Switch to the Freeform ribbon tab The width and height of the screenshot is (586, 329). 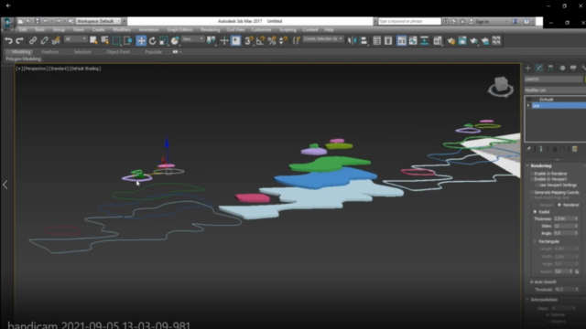50,52
